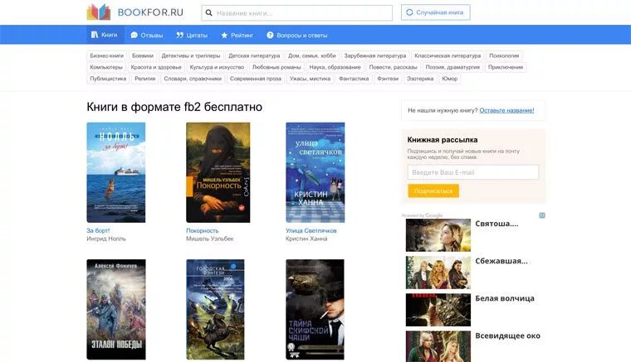Click the question mark icon for Вопросы и ответы
This screenshot has width=631, height=362.
[270, 36]
